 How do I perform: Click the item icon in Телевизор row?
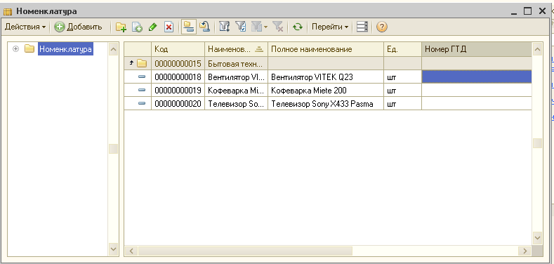(x=142, y=103)
